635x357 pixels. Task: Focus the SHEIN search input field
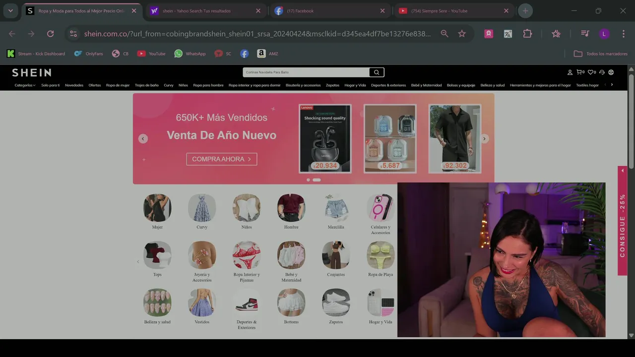point(306,72)
